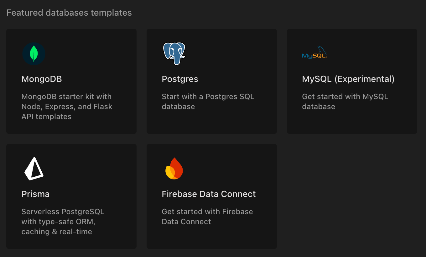Select the MySQL (Experimental) title
The image size is (426, 257).
(348, 79)
